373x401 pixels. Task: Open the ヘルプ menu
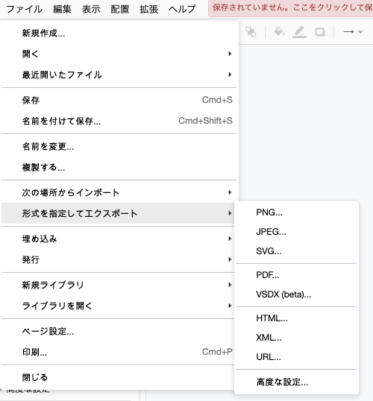pyautogui.click(x=182, y=9)
